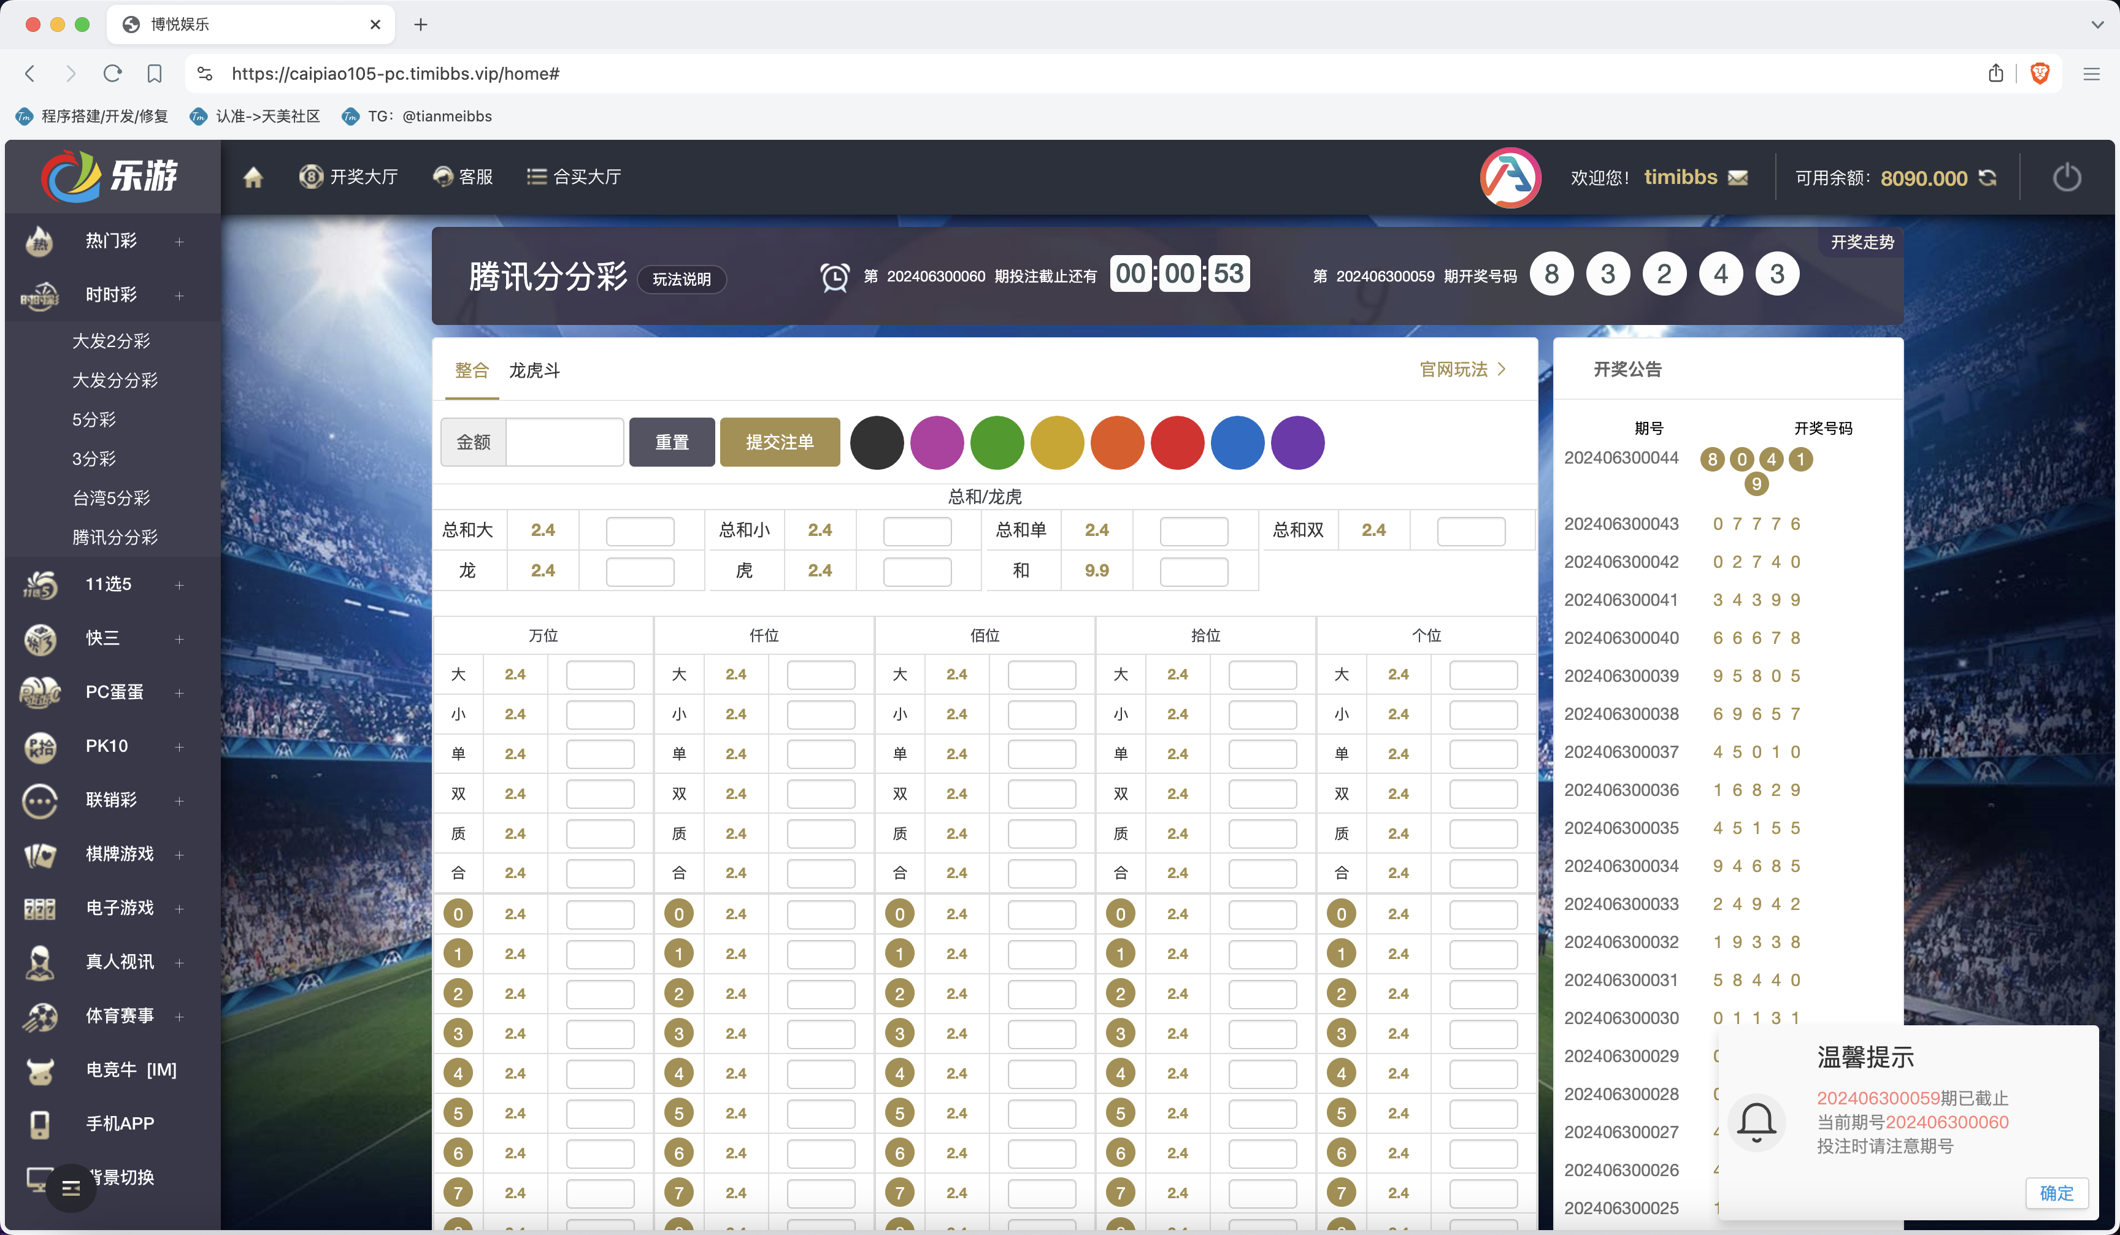Click the 龙 bet input box
Image resolution: width=2120 pixels, height=1235 pixels.
[640, 571]
